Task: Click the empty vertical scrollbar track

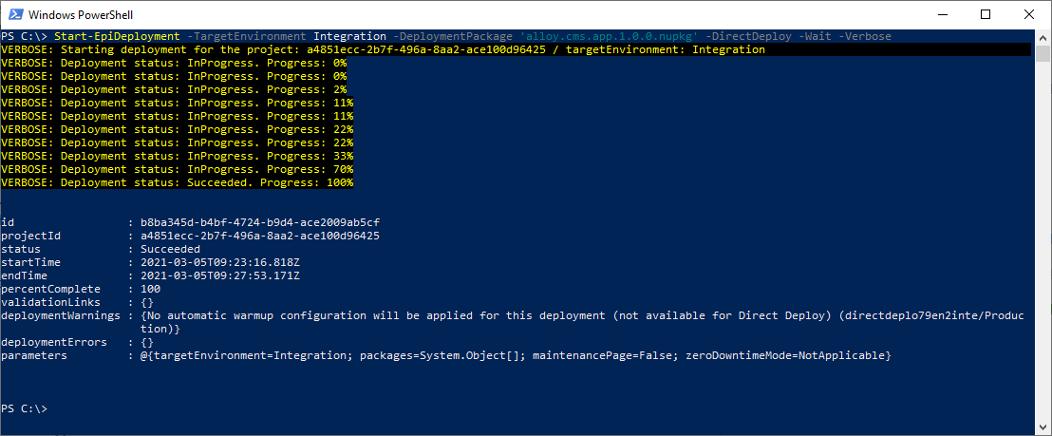Action: 1042,237
